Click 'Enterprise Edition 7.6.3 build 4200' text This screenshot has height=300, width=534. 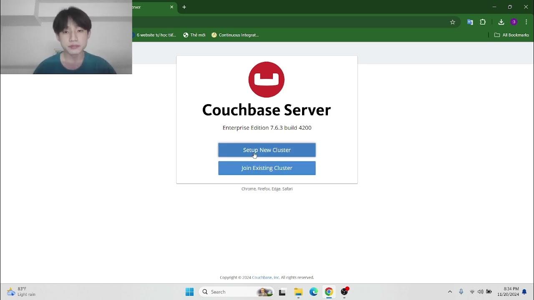pos(267,128)
